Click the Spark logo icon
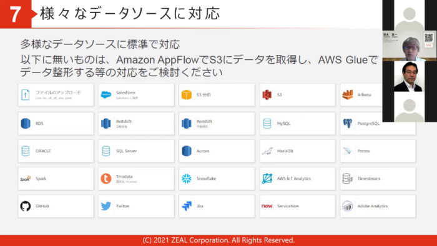437x246 pixels. (26, 179)
